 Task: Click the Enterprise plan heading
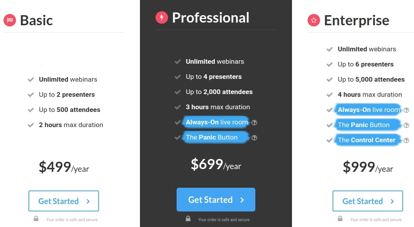(356, 20)
